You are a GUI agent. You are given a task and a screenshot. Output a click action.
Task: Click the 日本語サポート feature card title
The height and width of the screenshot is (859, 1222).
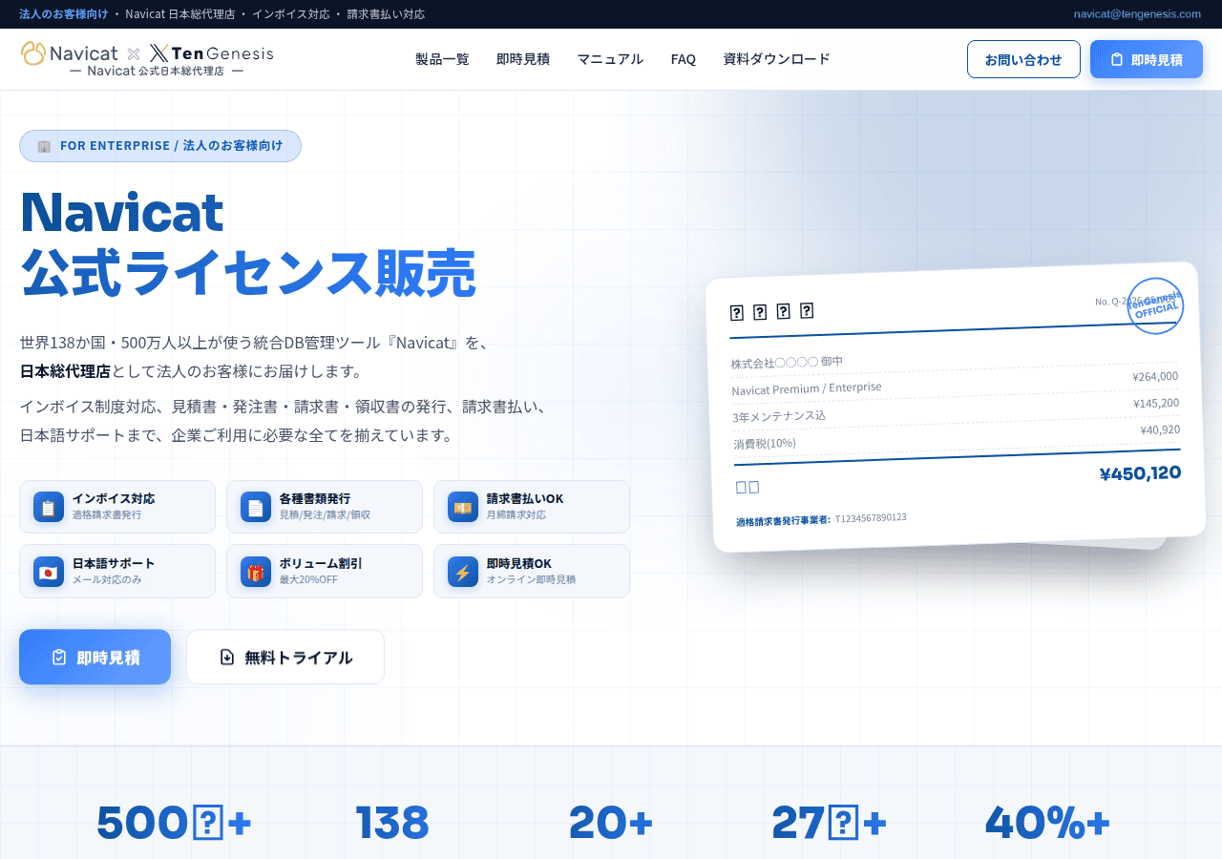pyautogui.click(x=114, y=563)
